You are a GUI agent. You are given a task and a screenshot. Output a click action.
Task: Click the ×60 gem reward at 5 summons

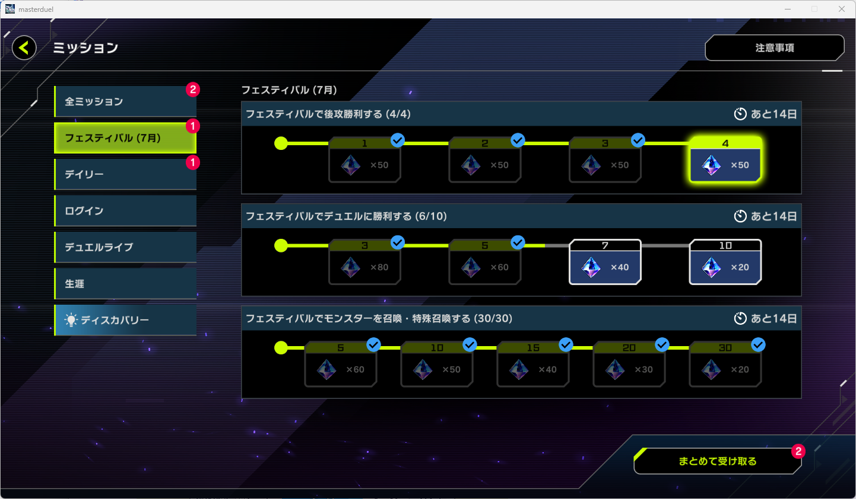[341, 364]
